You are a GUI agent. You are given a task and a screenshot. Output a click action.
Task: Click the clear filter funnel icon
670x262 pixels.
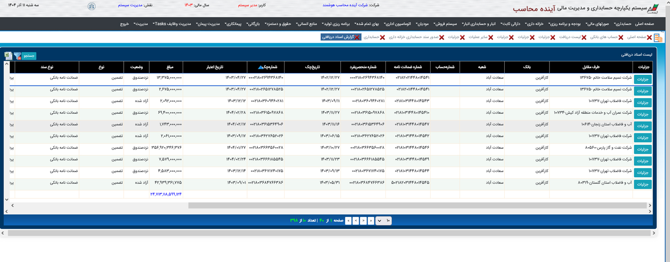pos(17,56)
